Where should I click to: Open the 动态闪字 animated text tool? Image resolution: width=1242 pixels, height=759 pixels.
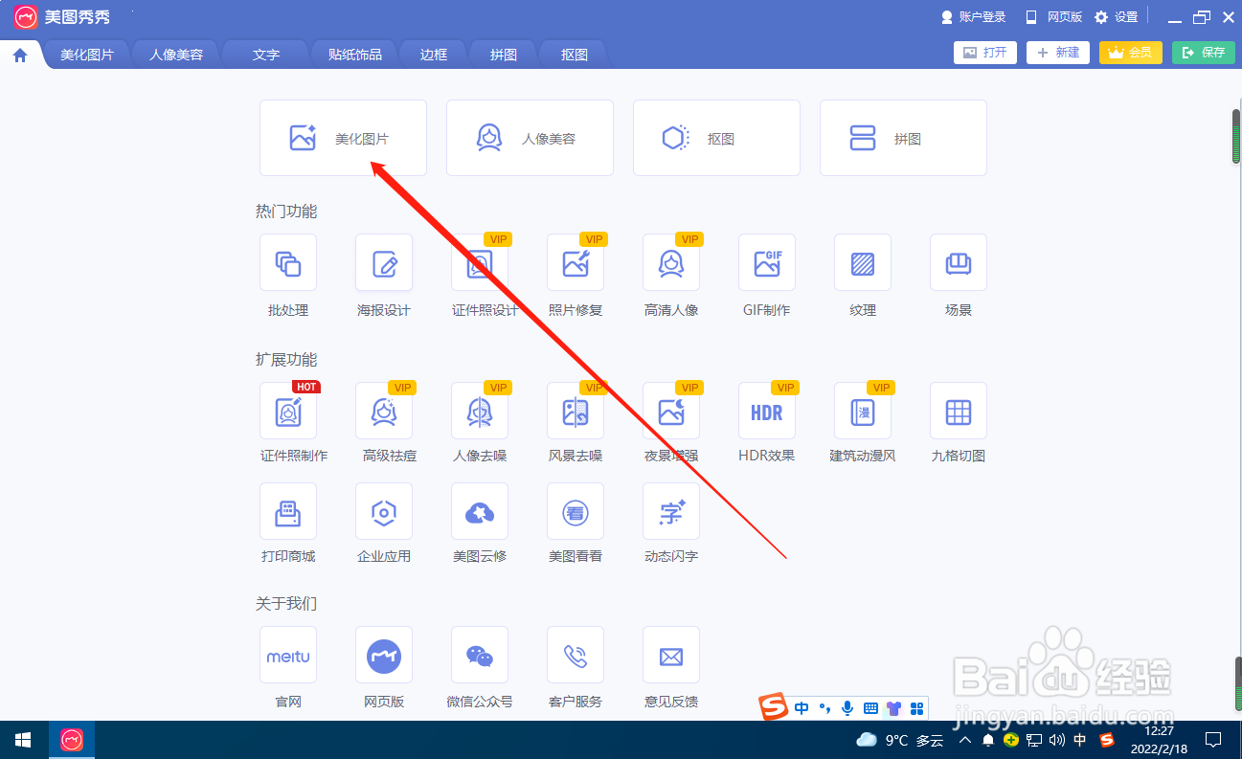click(670, 522)
